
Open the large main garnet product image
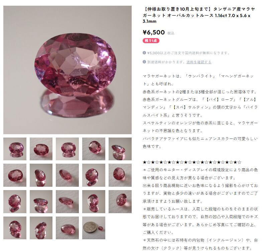point(67,70)
